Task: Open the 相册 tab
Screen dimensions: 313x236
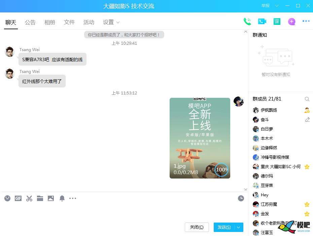Action: [50, 22]
